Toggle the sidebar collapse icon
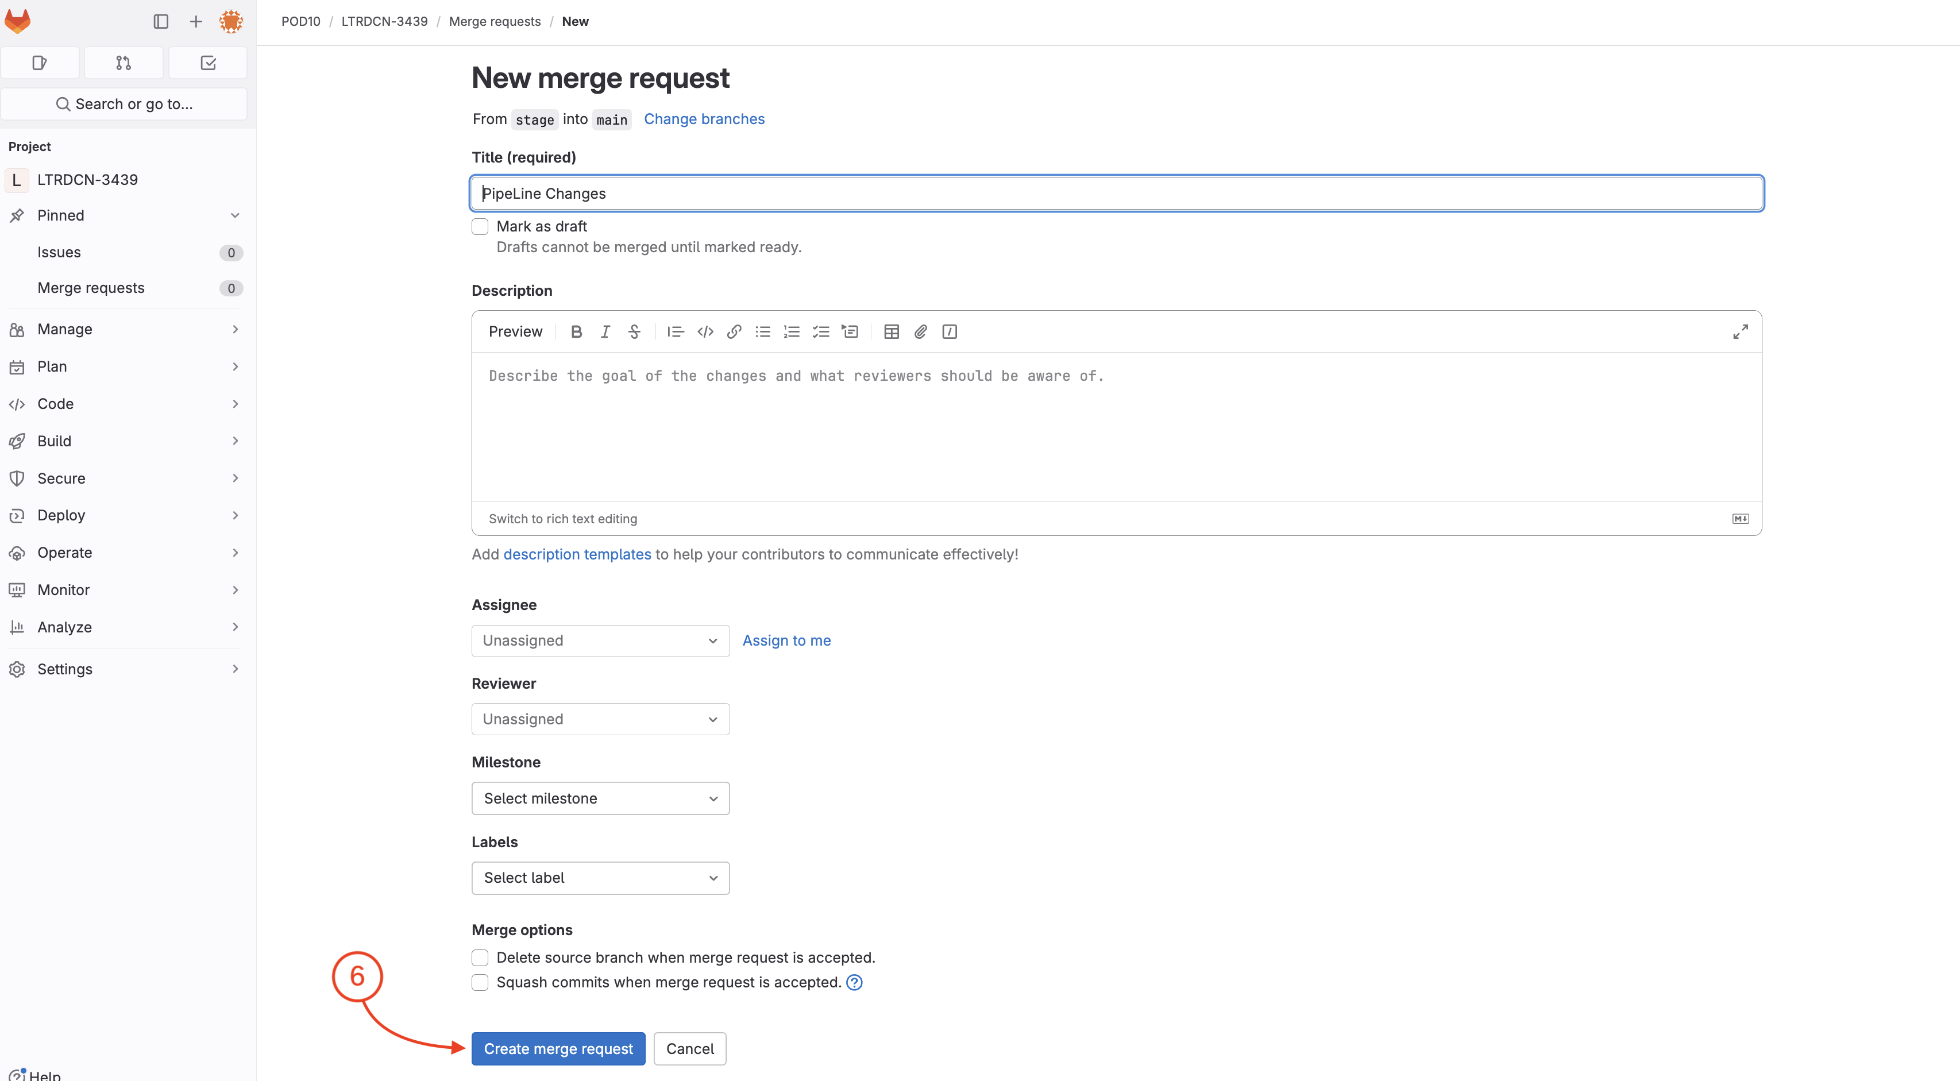This screenshot has height=1081, width=1960. pos(160,21)
